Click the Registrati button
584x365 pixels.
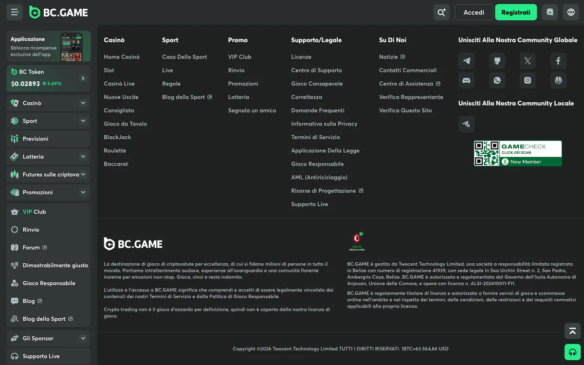(516, 12)
